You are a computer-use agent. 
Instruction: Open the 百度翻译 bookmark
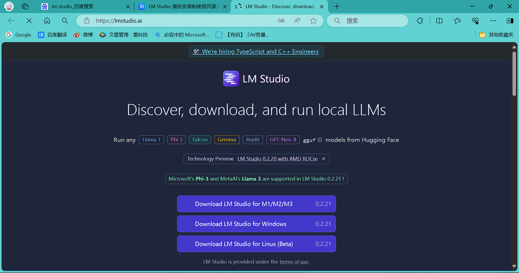coord(52,35)
